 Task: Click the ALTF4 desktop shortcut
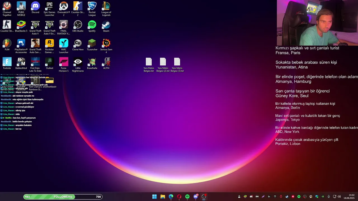106,63
